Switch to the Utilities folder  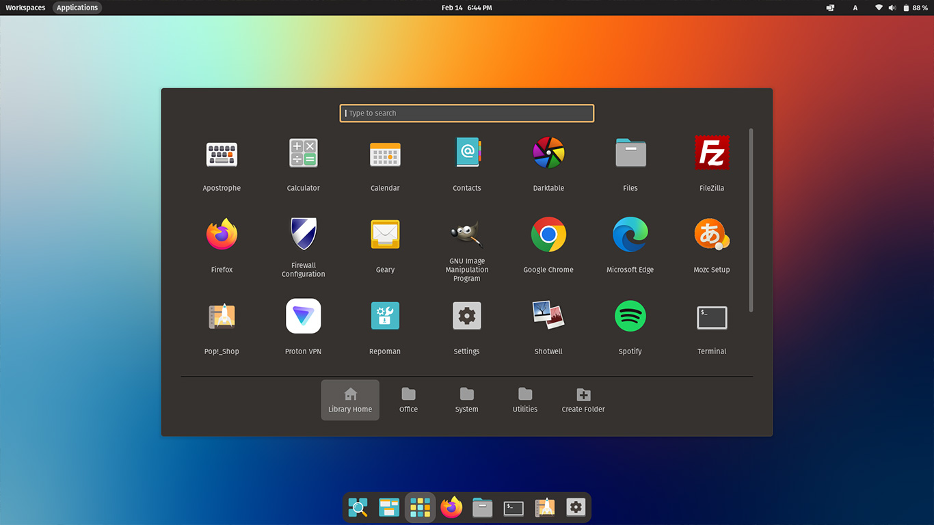tap(525, 400)
